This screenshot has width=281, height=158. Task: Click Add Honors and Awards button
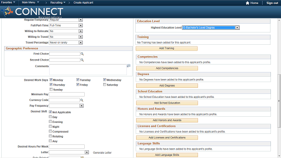[167, 120]
